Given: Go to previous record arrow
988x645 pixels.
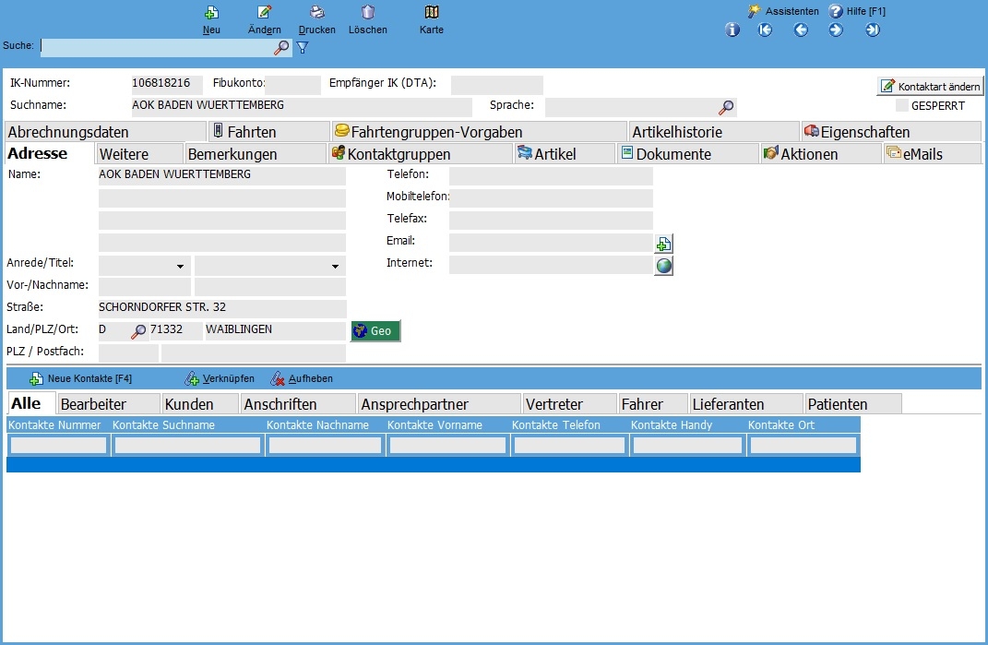Looking at the screenshot, I should 801,30.
